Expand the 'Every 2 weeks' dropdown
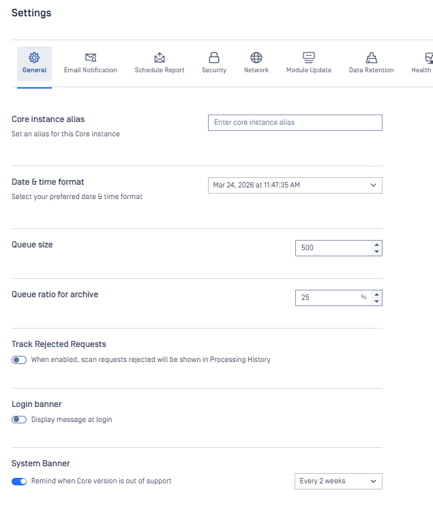This screenshot has width=433, height=514. (x=338, y=481)
